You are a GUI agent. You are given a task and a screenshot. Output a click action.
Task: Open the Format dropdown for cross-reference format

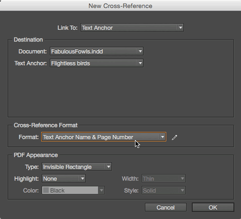tap(104, 137)
